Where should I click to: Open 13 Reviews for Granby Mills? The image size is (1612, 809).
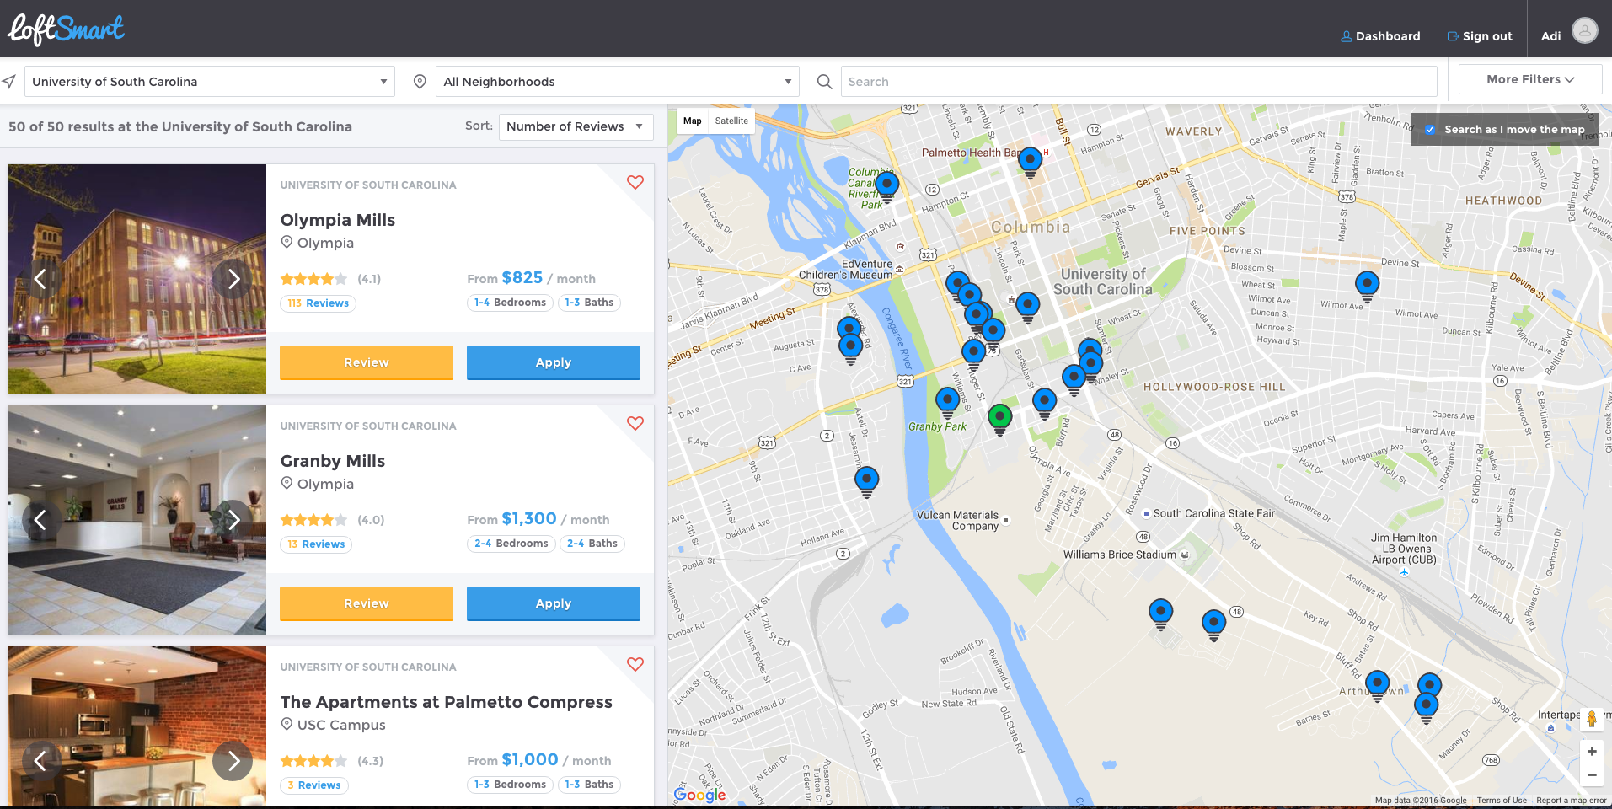(x=316, y=544)
